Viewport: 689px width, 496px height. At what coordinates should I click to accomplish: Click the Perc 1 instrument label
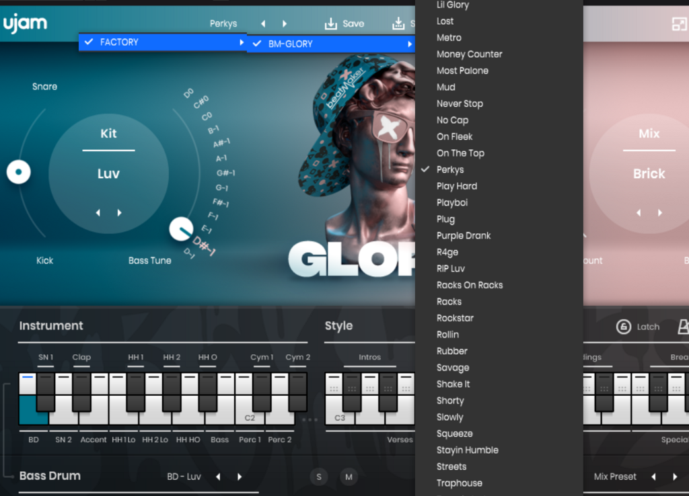pos(250,440)
